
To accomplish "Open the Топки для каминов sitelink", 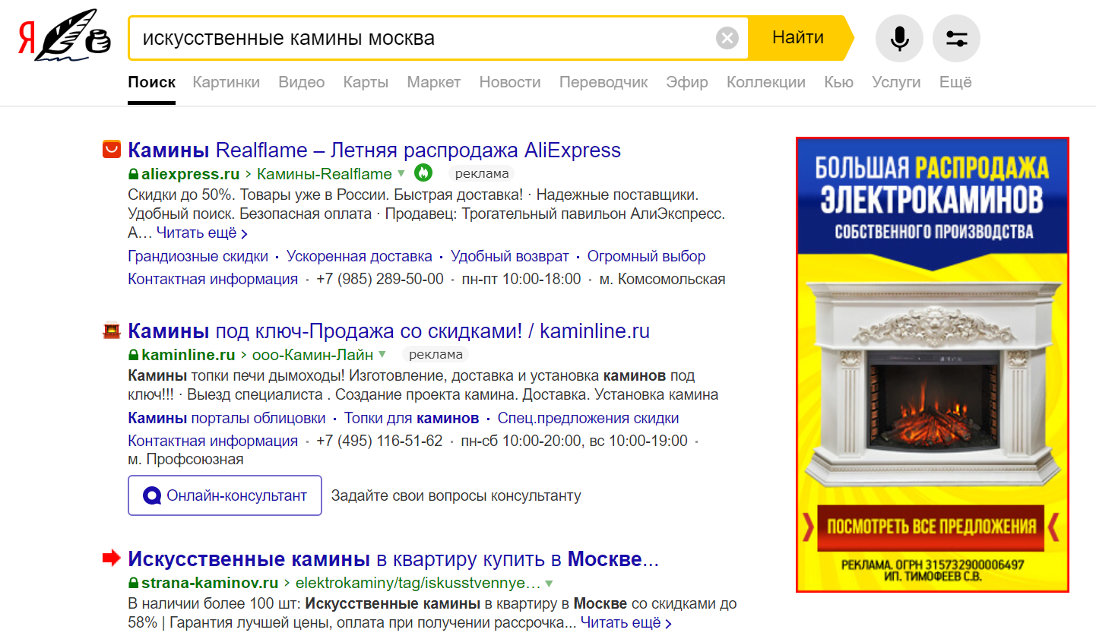I will [x=412, y=418].
